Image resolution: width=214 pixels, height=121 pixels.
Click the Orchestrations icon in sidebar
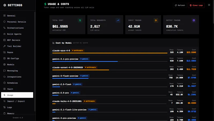[4, 28]
